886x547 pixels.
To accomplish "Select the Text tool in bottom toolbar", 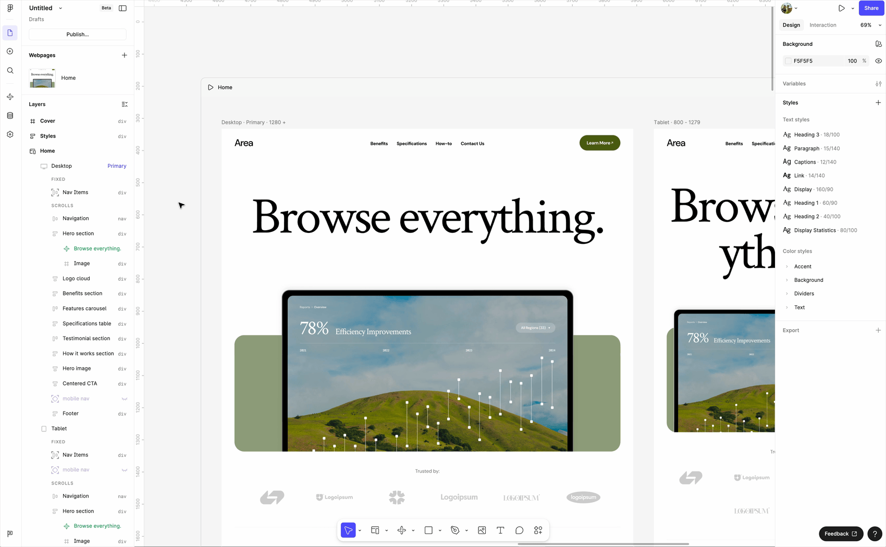I will tap(500, 530).
